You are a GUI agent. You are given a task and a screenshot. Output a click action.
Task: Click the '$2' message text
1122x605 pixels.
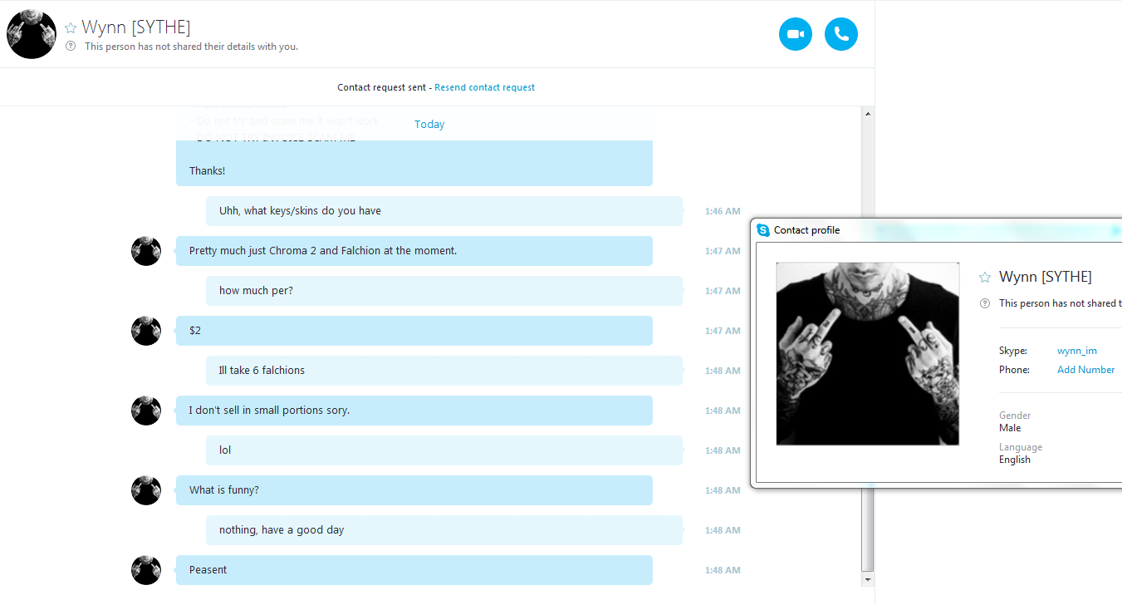tap(195, 331)
